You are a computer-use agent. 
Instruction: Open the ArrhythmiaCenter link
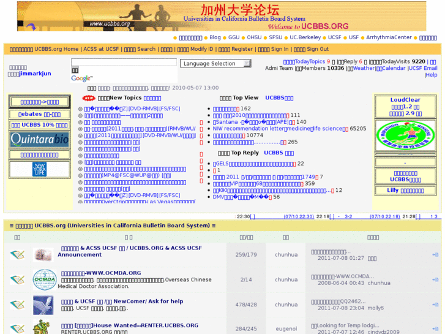pos(389,37)
